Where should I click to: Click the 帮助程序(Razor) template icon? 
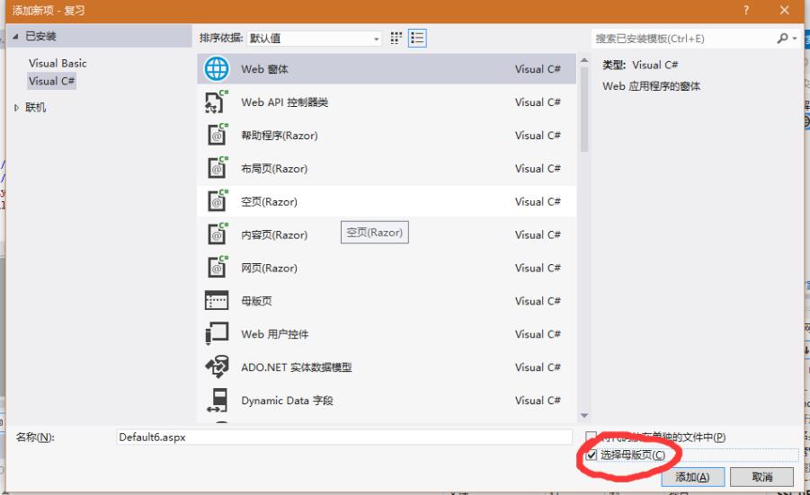coord(217,135)
